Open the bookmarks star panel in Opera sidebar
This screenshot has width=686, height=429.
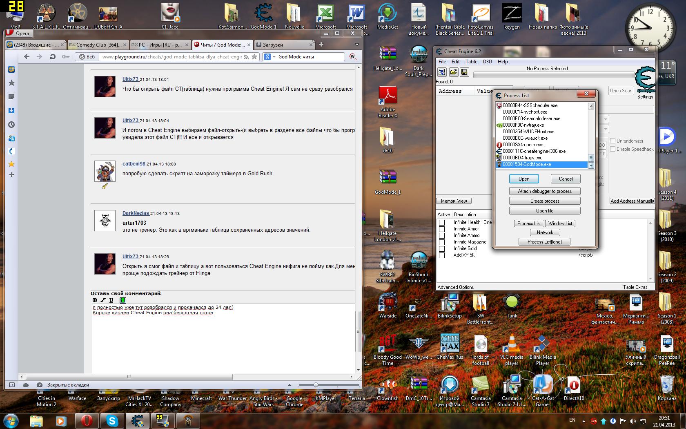click(x=11, y=83)
